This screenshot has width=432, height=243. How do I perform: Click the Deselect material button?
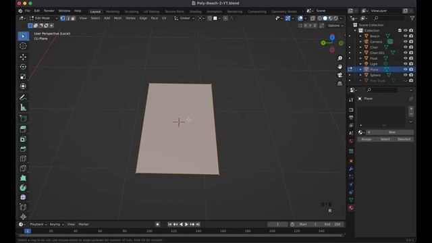(404, 139)
